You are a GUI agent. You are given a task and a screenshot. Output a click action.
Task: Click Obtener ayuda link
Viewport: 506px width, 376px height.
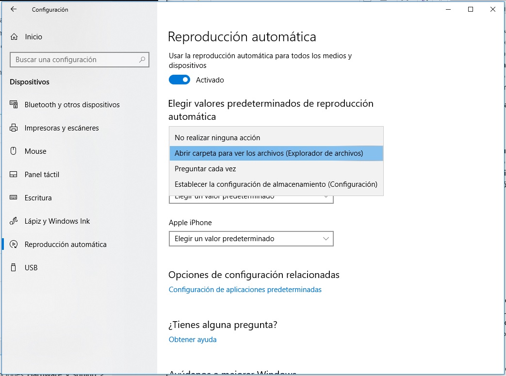click(x=192, y=339)
